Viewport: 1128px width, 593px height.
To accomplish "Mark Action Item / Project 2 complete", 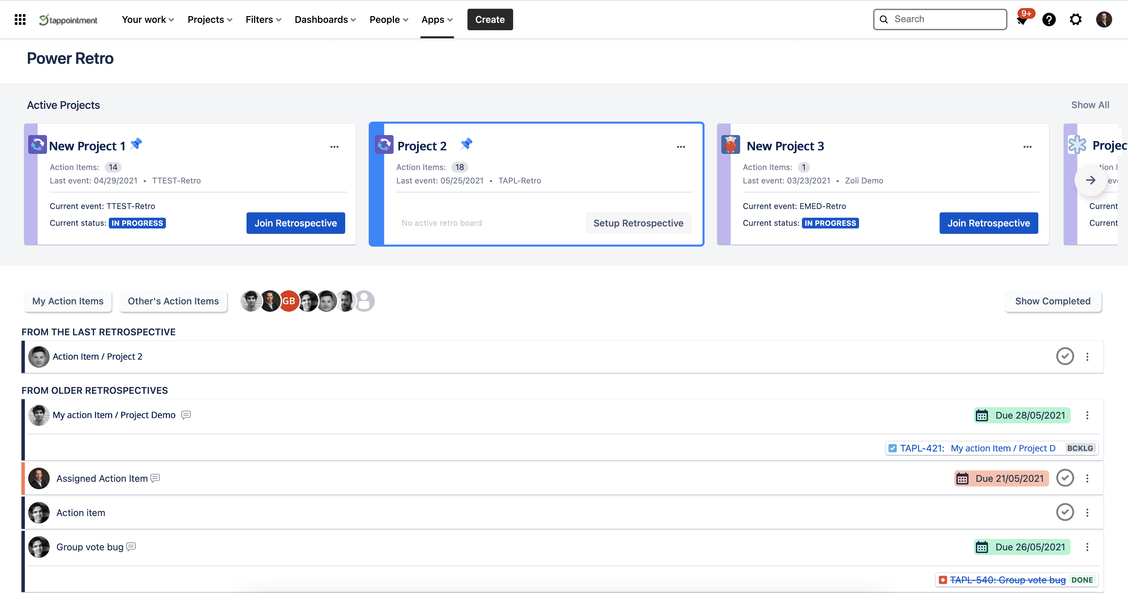I will point(1066,356).
